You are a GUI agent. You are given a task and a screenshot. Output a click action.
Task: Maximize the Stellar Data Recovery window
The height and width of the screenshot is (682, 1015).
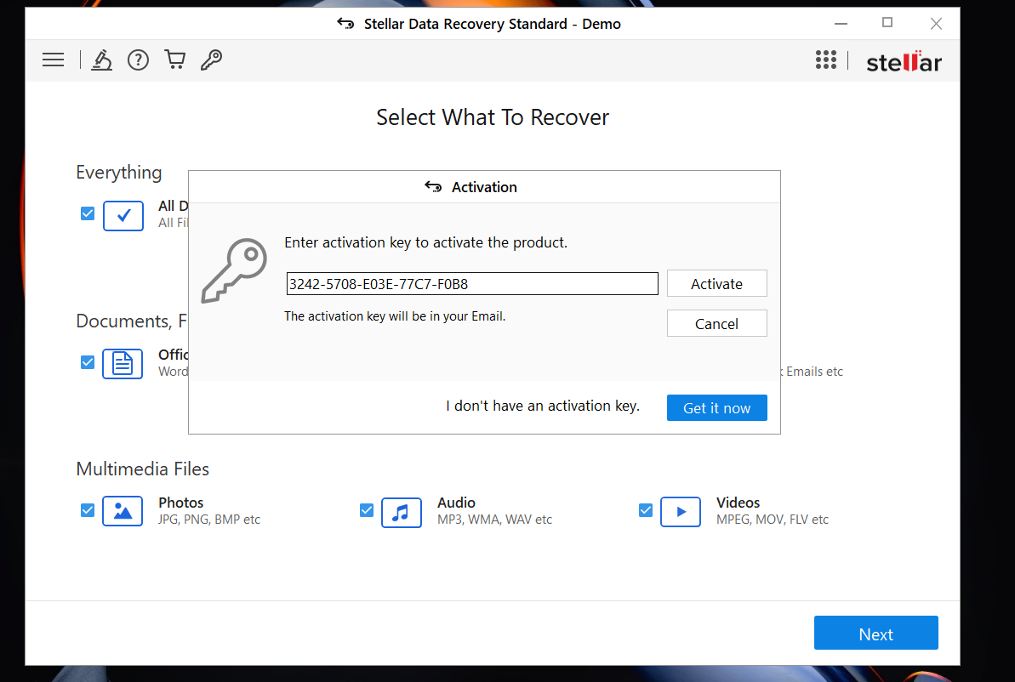tap(887, 23)
